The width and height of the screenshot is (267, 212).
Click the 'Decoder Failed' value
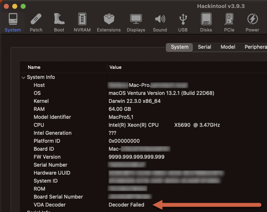(126, 205)
